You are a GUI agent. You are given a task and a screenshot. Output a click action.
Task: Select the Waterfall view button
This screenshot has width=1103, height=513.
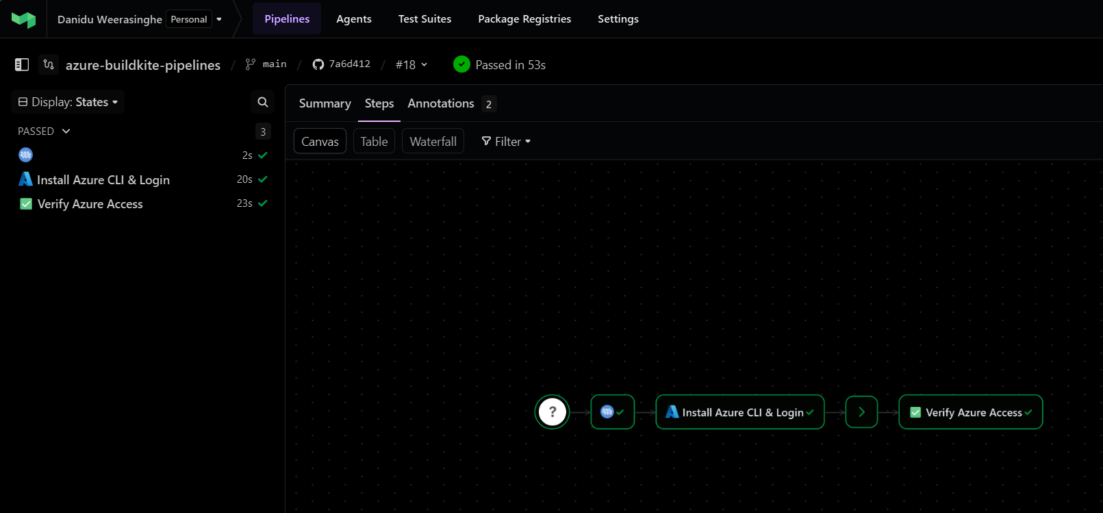(433, 141)
